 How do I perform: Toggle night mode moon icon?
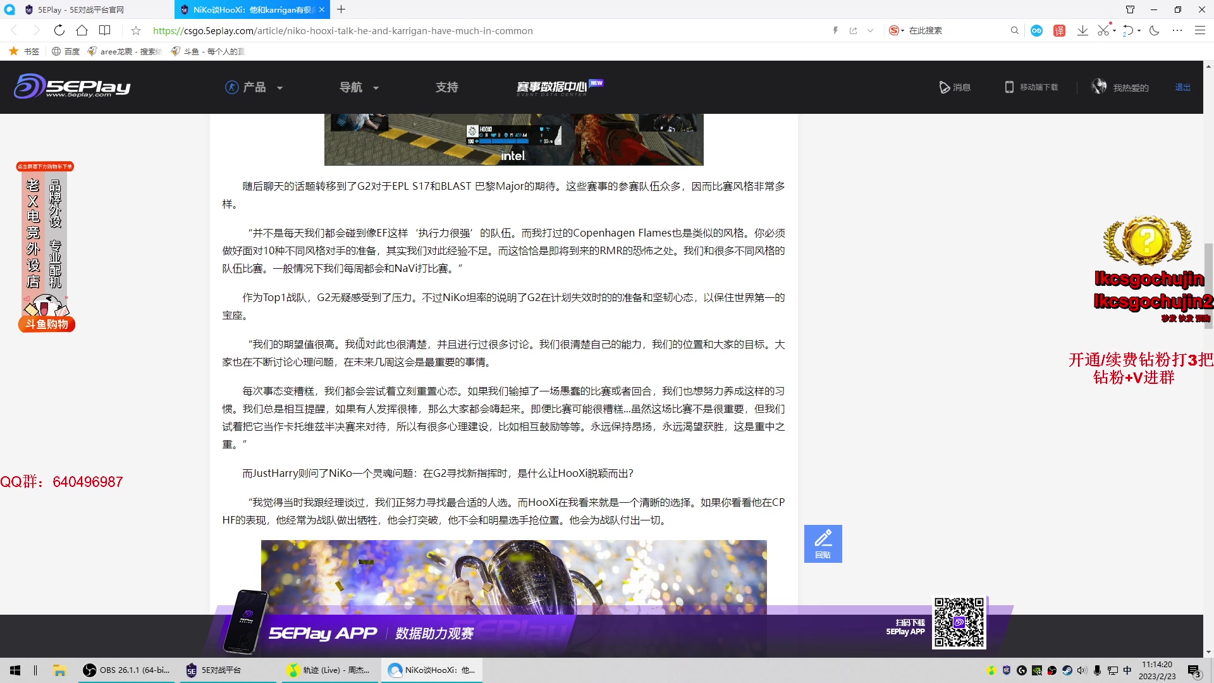(1155, 30)
